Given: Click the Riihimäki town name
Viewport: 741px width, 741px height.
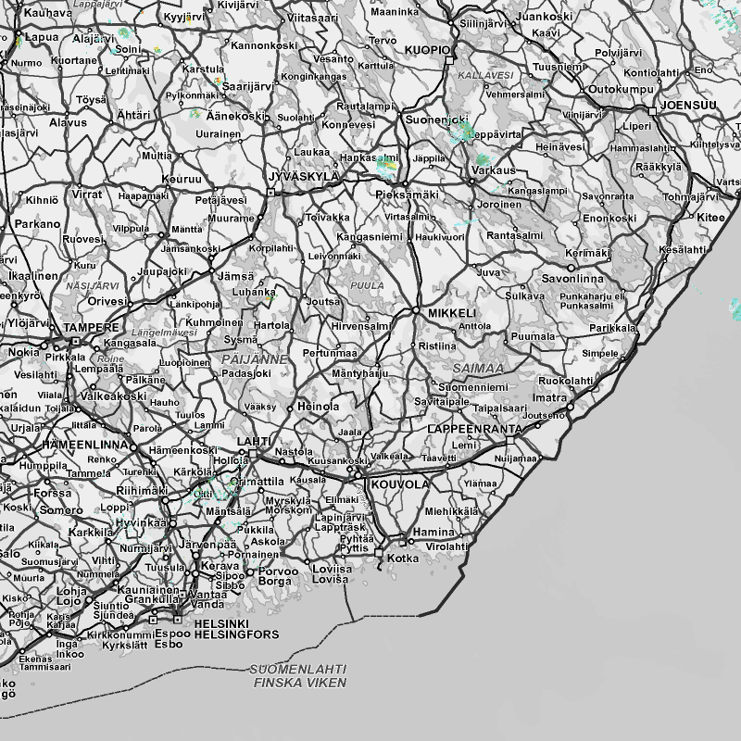Looking at the screenshot, I should (x=142, y=491).
